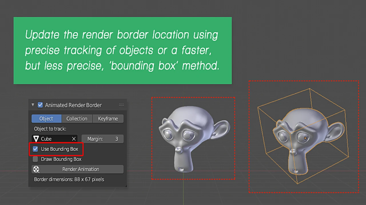Screen dimensions: 366x205
Task: Select the left monkey head without bounding box
Action: coord(192,137)
